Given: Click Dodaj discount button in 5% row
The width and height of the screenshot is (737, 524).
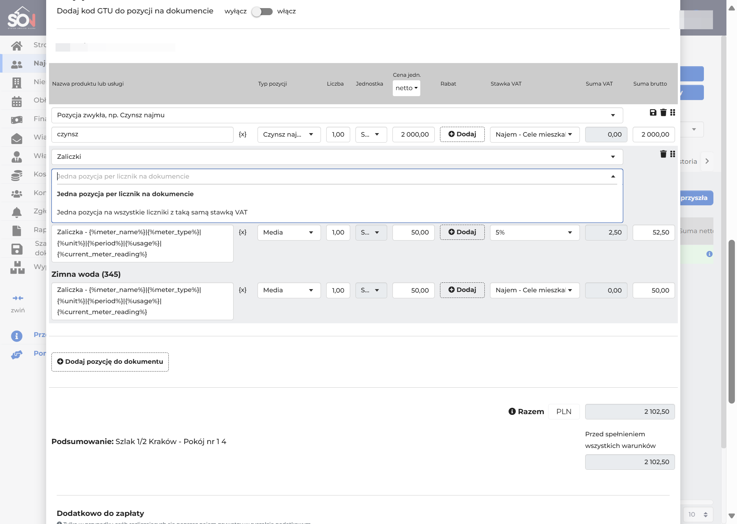Looking at the screenshot, I should click(462, 232).
